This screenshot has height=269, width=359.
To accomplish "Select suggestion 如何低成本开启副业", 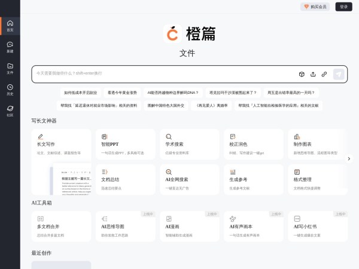I will click(81, 93).
